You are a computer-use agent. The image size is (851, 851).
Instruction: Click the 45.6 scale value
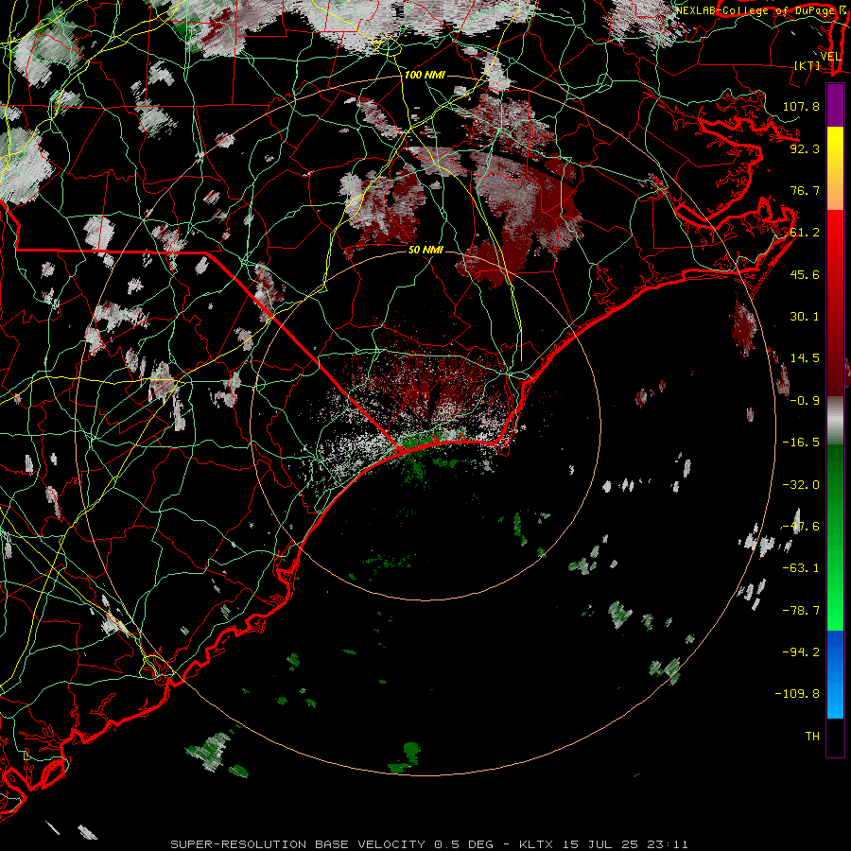[x=805, y=274]
